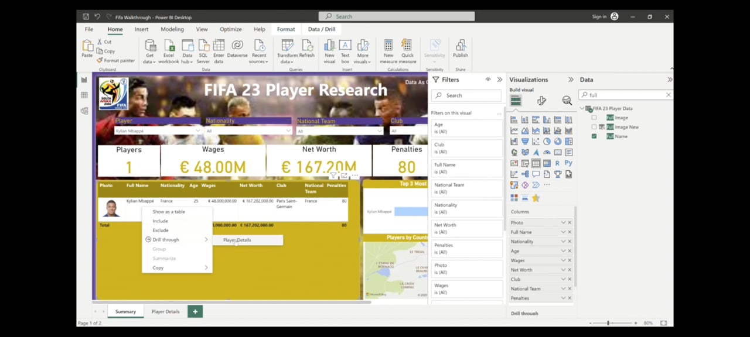Remove the Wages column field
750x337 pixels.
(570, 260)
